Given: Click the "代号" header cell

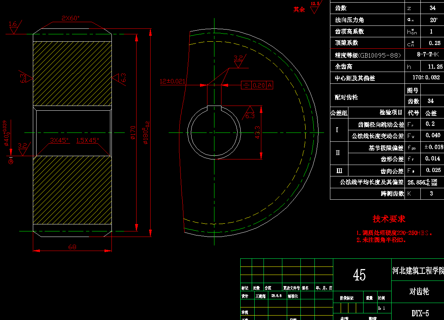Looking at the screenshot, I should coord(413,113).
